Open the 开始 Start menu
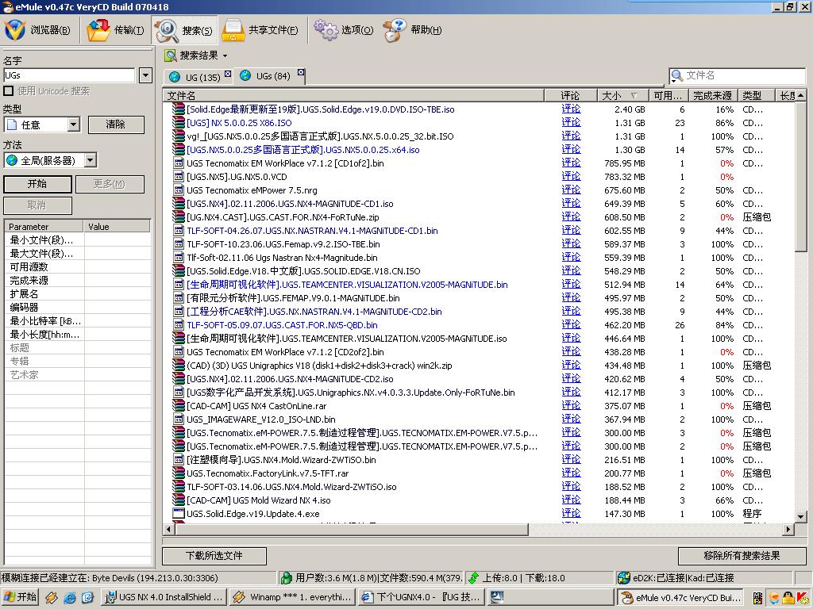This screenshot has height=609, width=813. 20,597
